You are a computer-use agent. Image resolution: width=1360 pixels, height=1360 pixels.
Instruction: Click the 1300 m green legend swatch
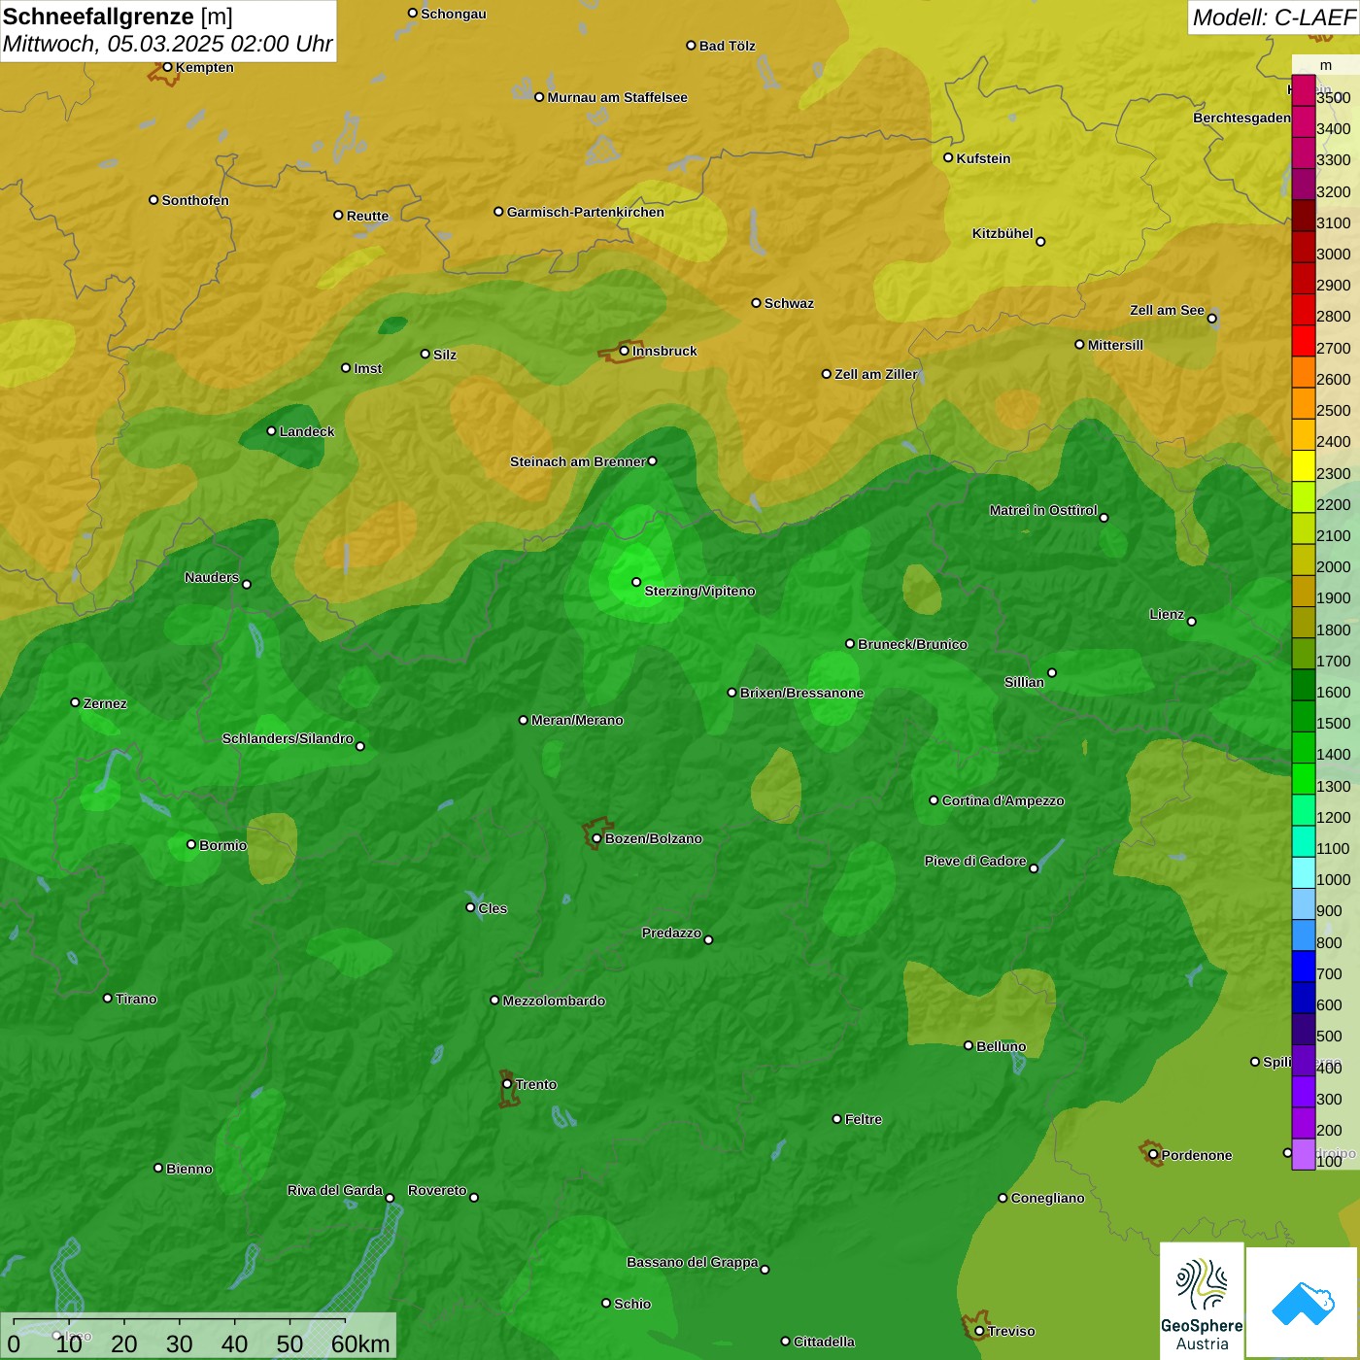point(1304,779)
